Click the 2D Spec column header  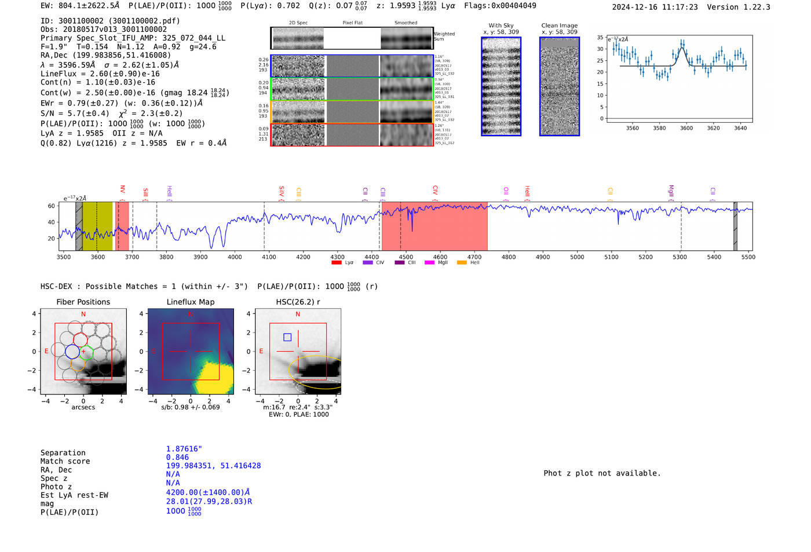pyautogui.click(x=298, y=23)
